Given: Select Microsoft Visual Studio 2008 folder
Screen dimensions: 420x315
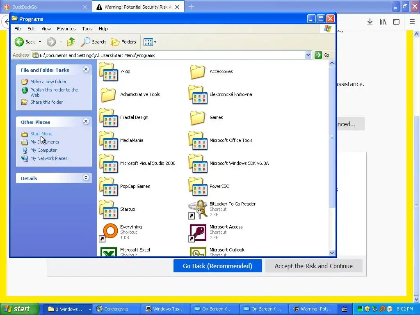Looking at the screenshot, I should click(108, 164).
